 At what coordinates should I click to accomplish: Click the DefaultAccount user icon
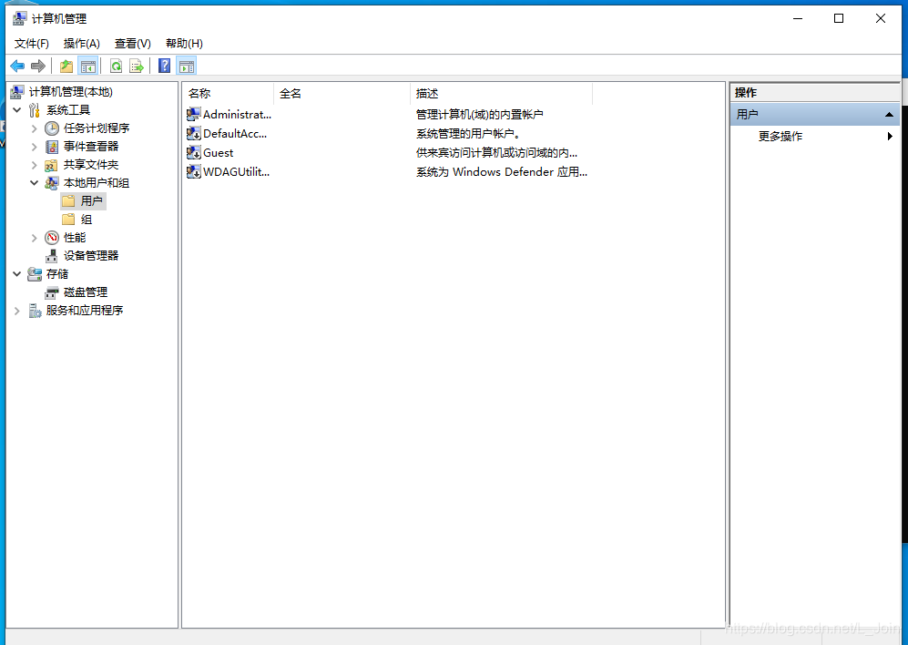point(193,133)
